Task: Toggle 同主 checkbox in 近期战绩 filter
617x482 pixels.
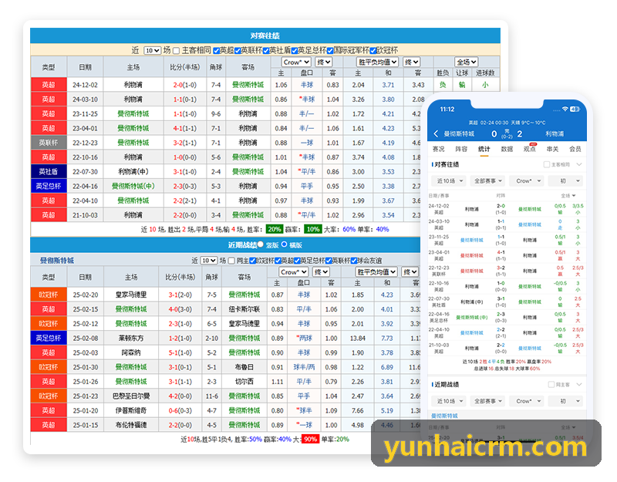Action: (232, 261)
